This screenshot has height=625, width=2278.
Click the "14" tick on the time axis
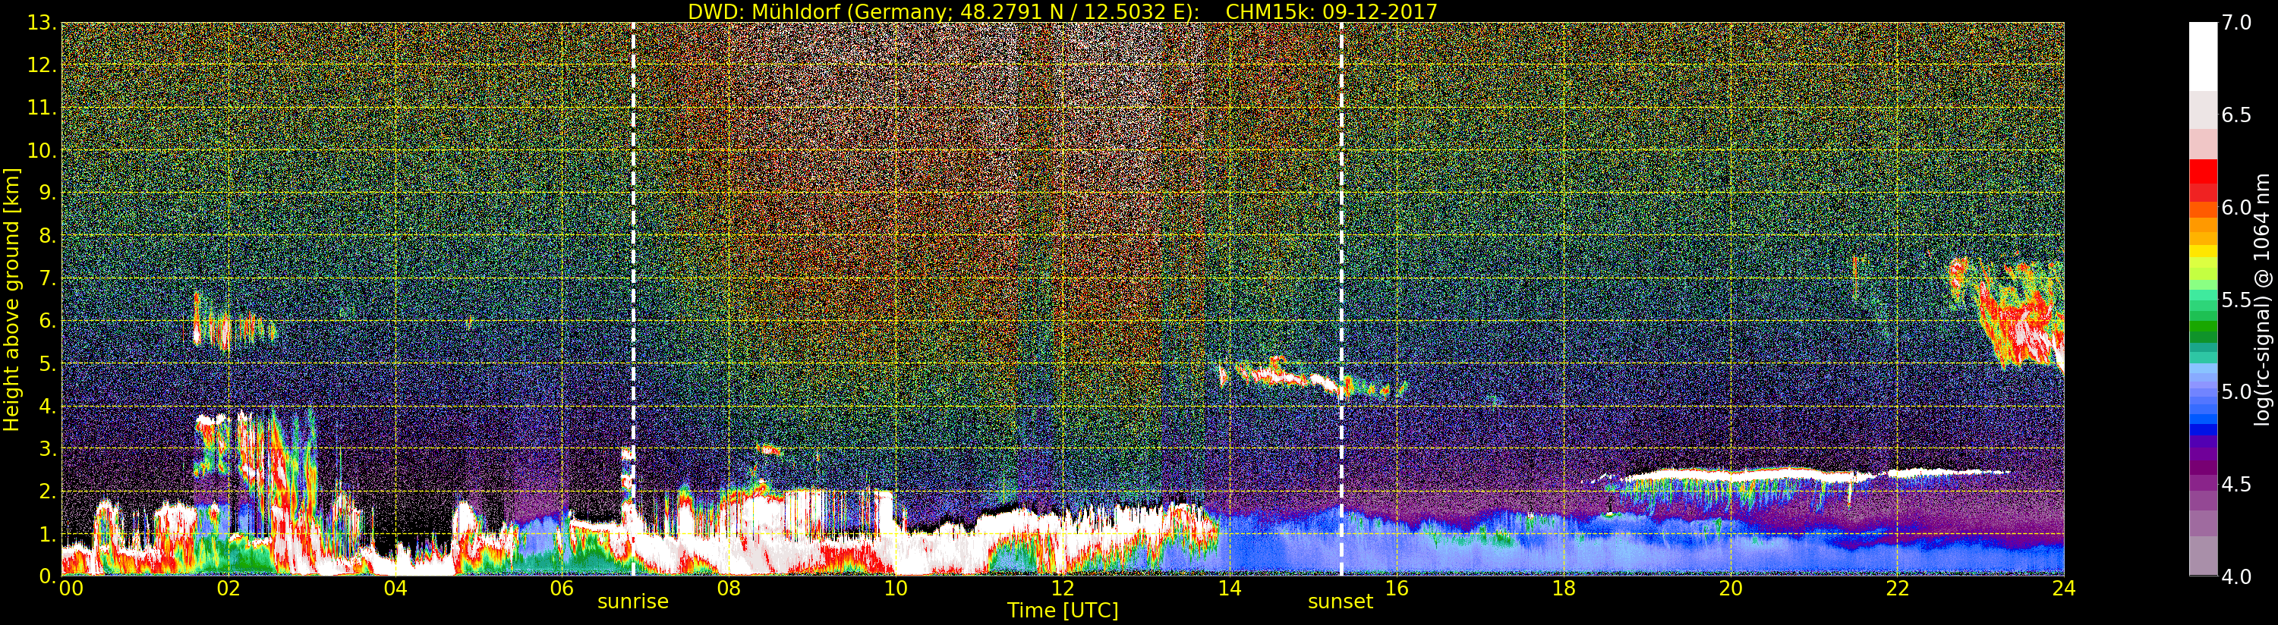pos(1229,589)
